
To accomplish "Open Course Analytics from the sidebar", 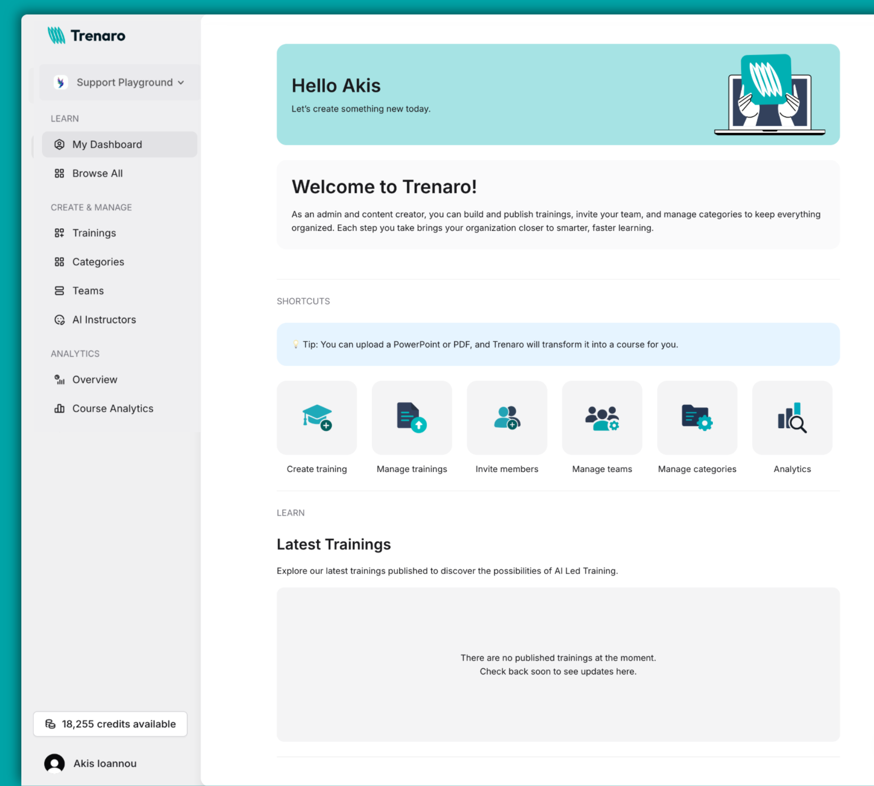I will 113,408.
